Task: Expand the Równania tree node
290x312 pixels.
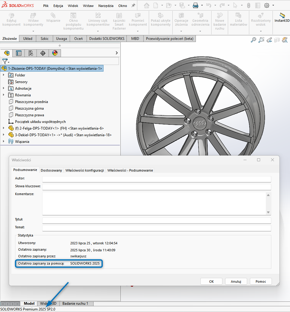Action: point(4,95)
